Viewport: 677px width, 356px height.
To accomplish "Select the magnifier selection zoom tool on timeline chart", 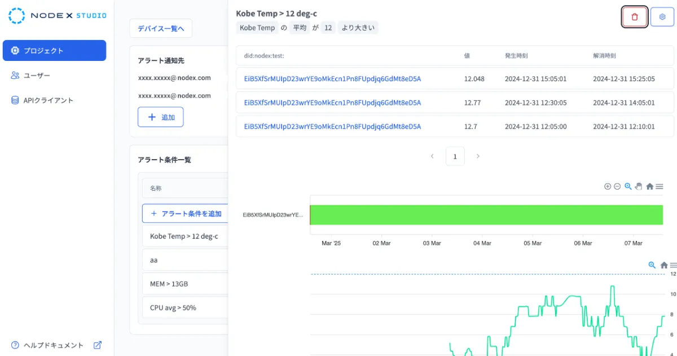I will coord(628,186).
